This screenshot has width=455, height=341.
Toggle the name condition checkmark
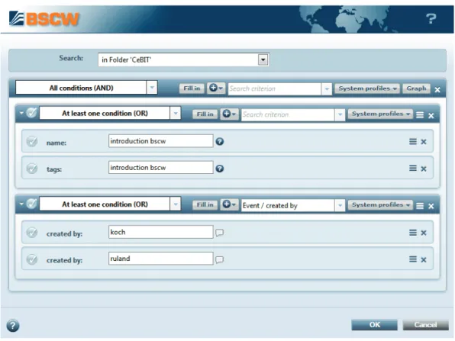click(x=32, y=142)
